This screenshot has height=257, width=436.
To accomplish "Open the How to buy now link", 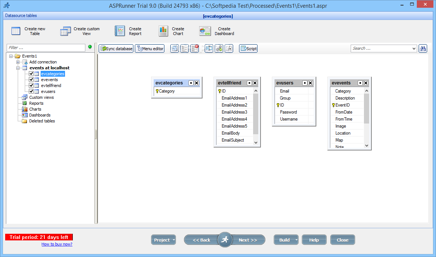I will point(57,244).
